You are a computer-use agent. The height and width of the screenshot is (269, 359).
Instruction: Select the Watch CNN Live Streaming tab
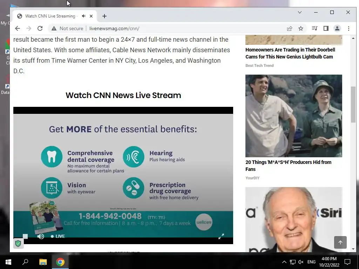click(50, 16)
